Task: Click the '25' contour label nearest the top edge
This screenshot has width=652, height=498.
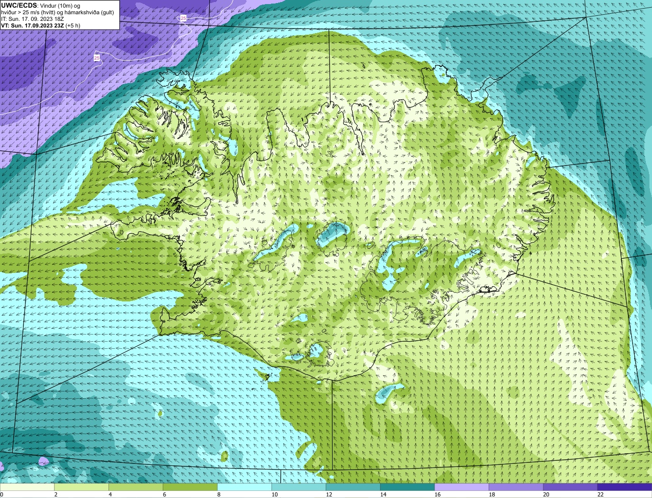Action: coord(183,18)
